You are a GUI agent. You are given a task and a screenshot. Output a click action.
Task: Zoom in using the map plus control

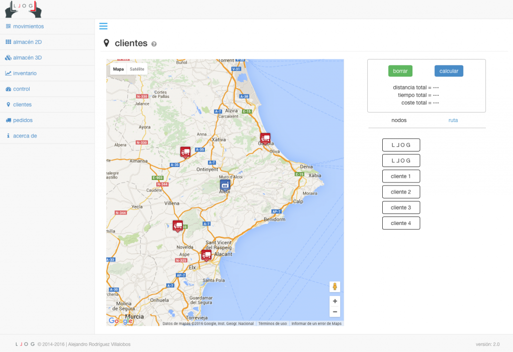335,301
